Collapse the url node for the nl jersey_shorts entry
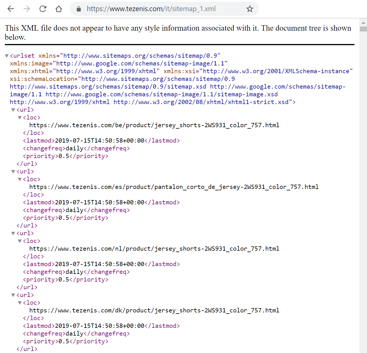367x353 pixels. pyautogui.click(x=13, y=234)
